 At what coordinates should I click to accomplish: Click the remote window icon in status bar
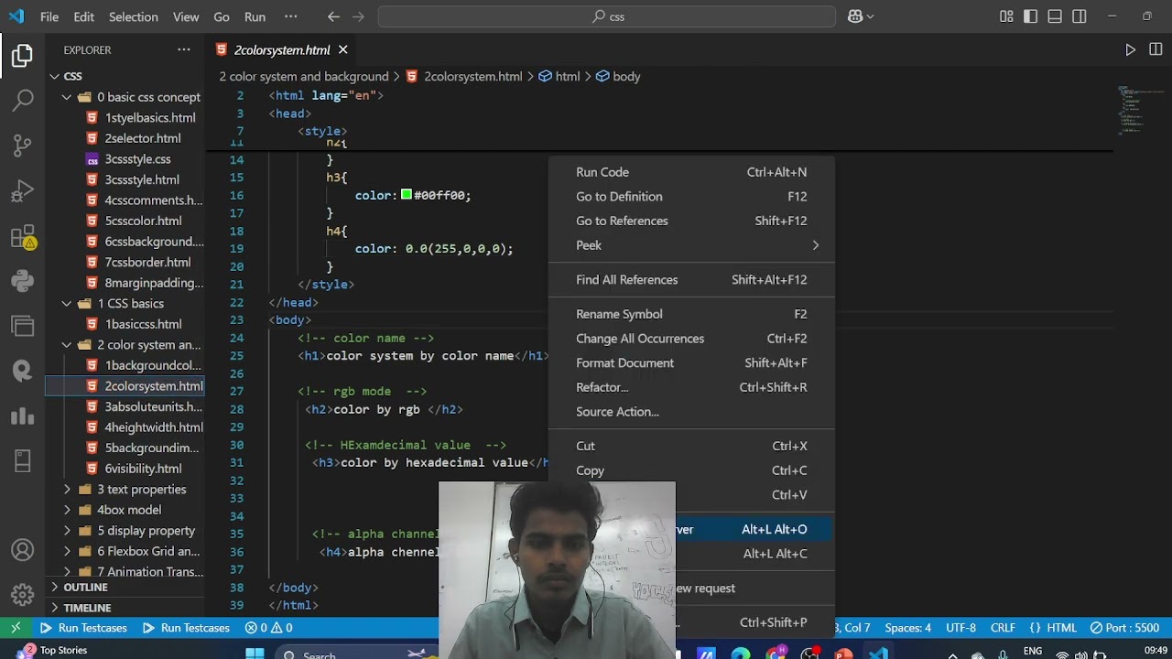click(x=16, y=628)
